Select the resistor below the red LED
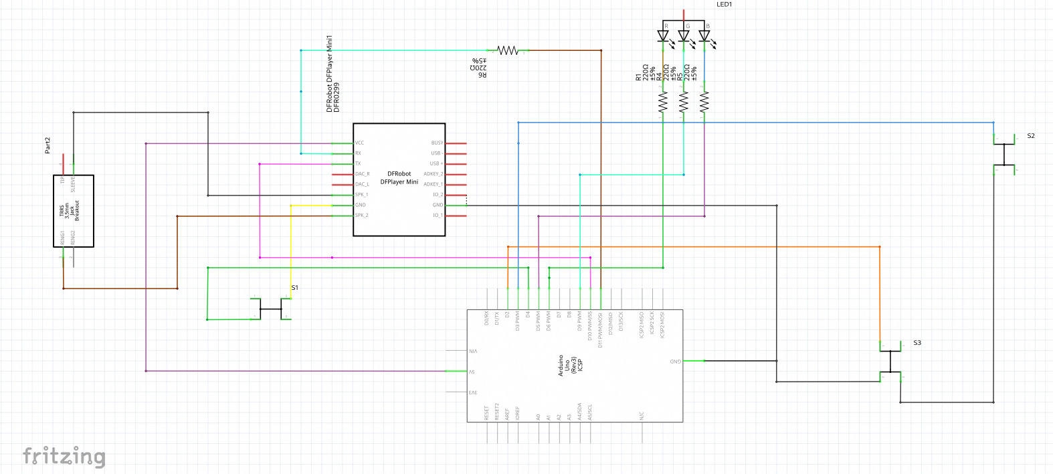Screen dimensions: 1053x474 click(x=663, y=102)
